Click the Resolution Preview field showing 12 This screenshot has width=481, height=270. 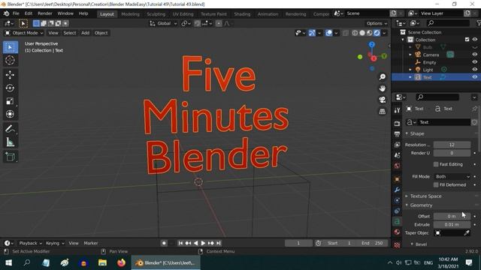[x=452, y=145]
